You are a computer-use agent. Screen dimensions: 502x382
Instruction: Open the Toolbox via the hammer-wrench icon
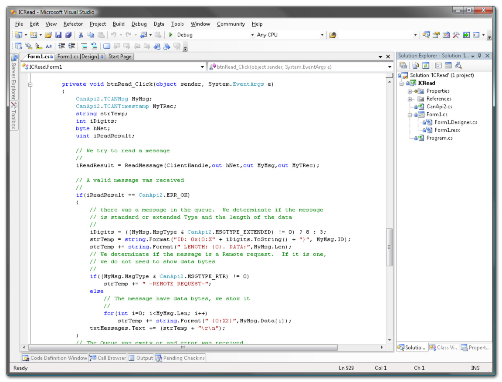point(456,35)
